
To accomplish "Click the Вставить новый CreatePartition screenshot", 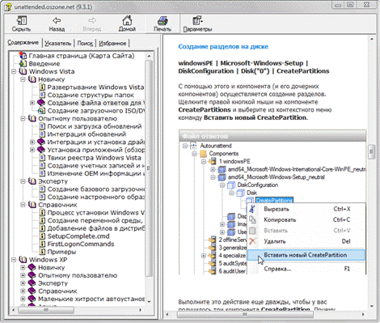I will pos(272,202).
